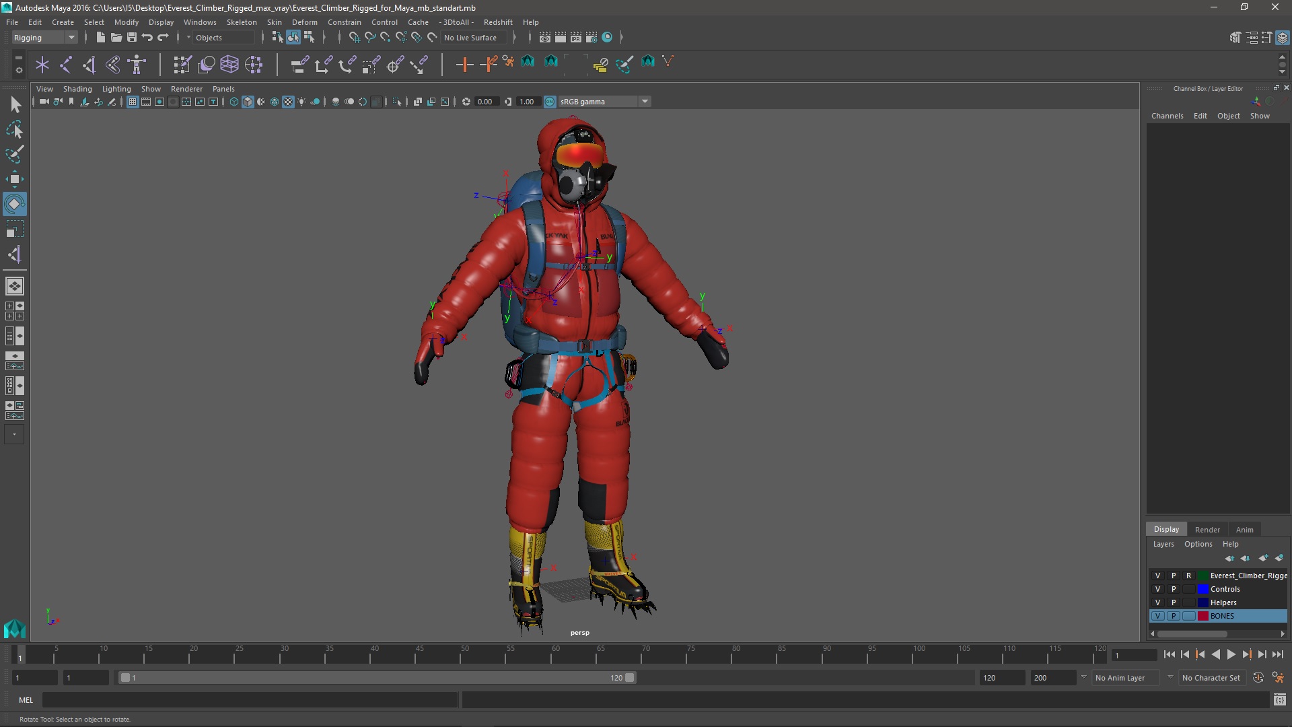The height and width of the screenshot is (727, 1292).
Task: Click the four-pane layout icon
Action: (15, 311)
